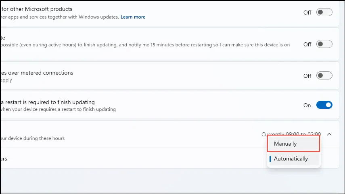Choose Automatically in the dropdown menu
The image size is (345, 194).
[293, 159]
